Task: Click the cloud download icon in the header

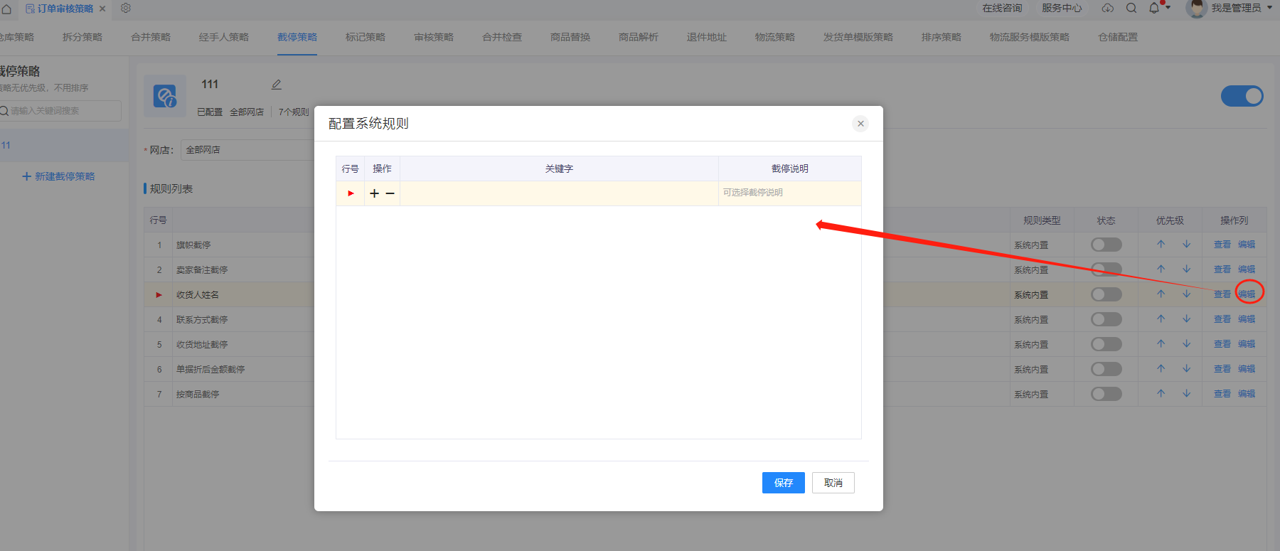Action: click(1108, 8)
